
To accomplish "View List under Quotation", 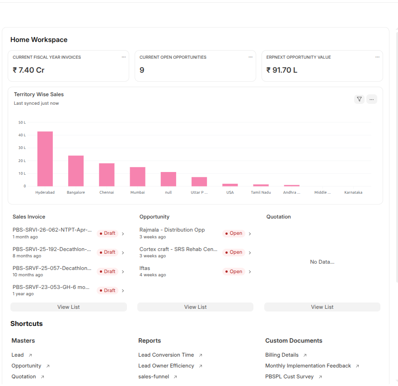I will 323,307.
